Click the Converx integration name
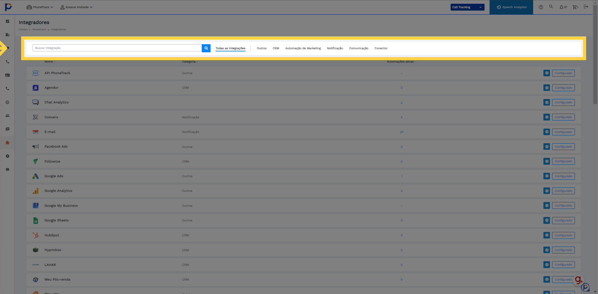The image size is (598, 294). [51, 117]
